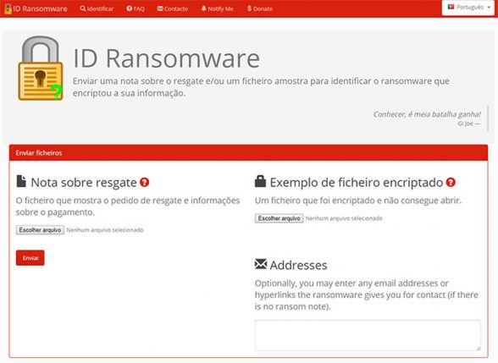Click the help icon beside Exemplo de ficheiro encriptado
Viewport: 498px width, 363px height.
[451, 183]
